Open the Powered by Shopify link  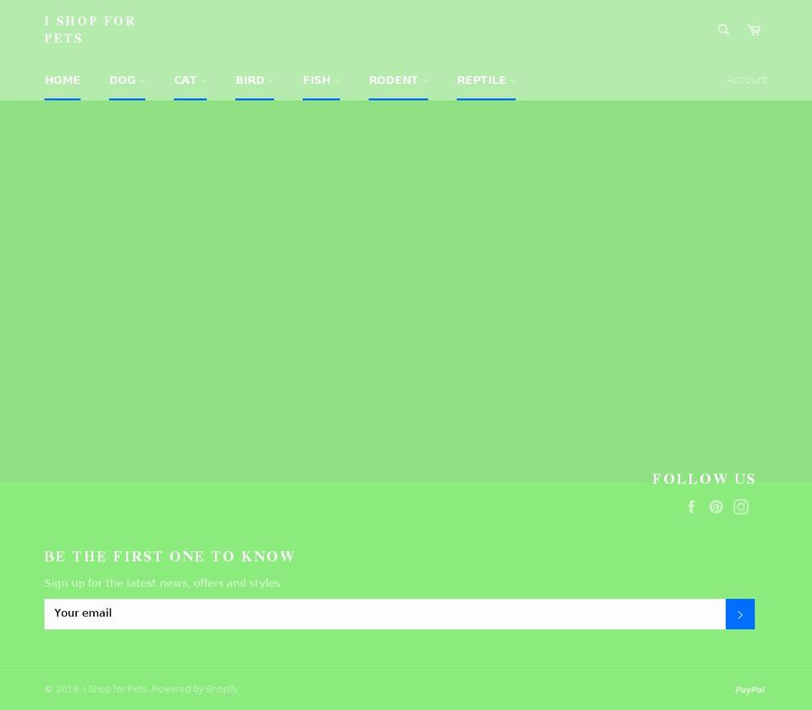click(x=195, y=690)
